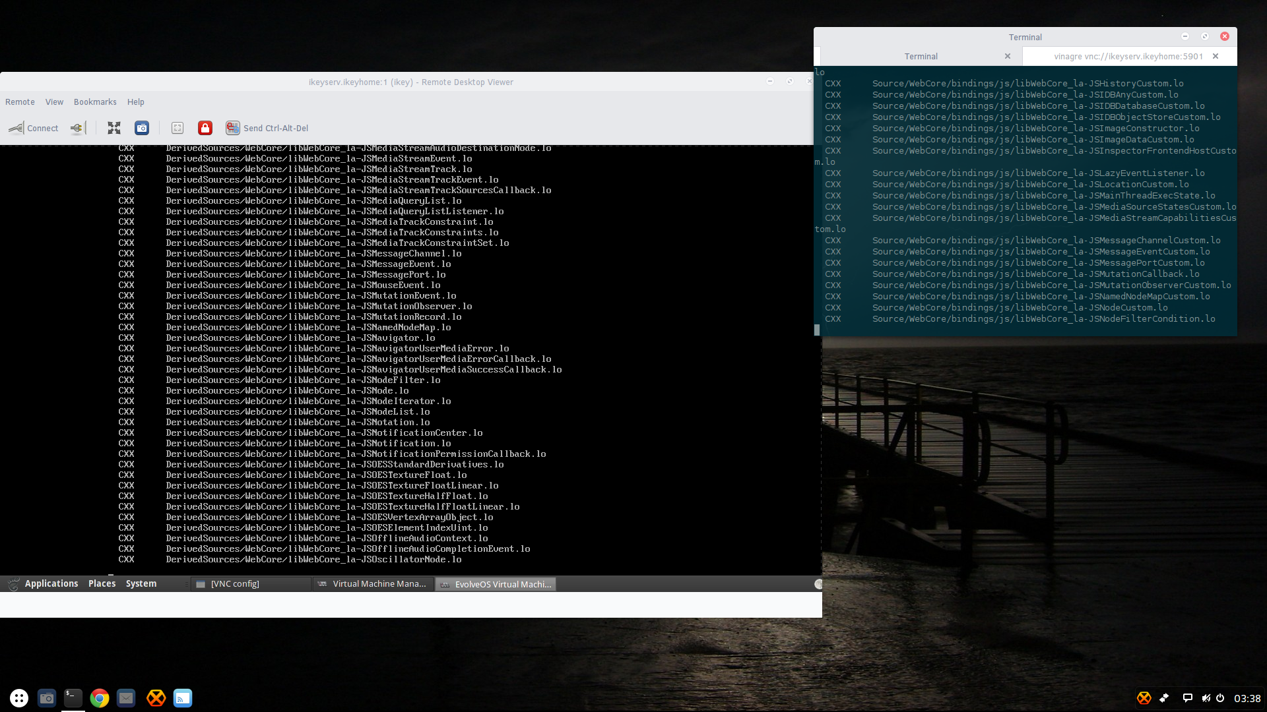Toggle fullscreen with the arrows icon
1267x712 pixels.
(x=114, y=128)
